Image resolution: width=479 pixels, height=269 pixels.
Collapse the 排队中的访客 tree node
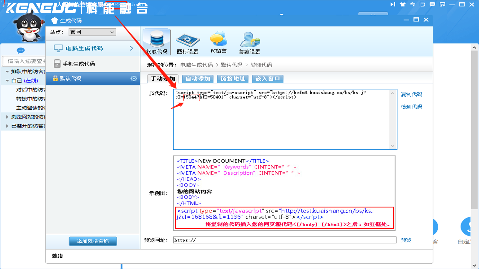click(7, 71)
